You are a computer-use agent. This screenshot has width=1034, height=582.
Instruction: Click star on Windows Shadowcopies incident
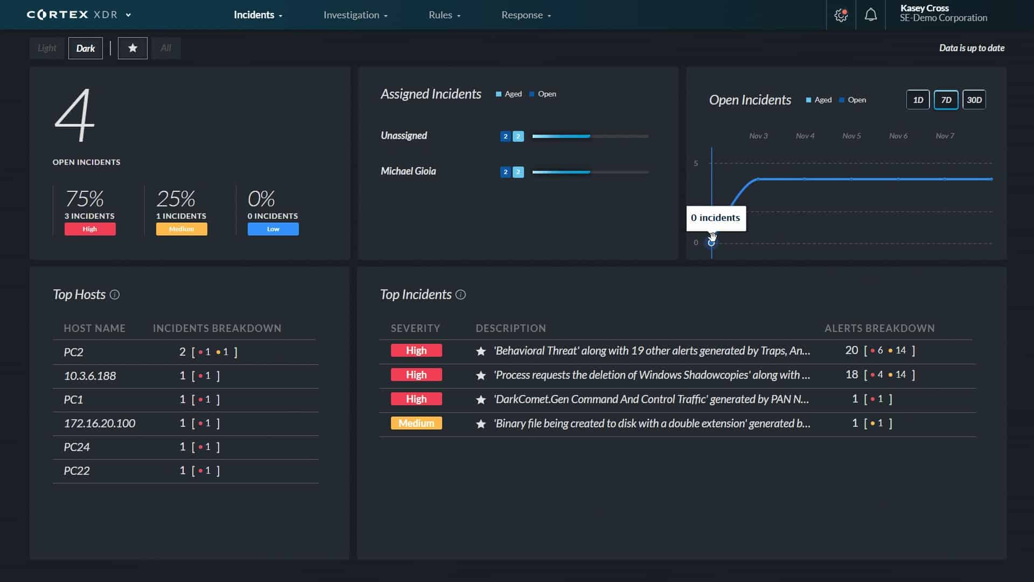(x=481, y=376)
